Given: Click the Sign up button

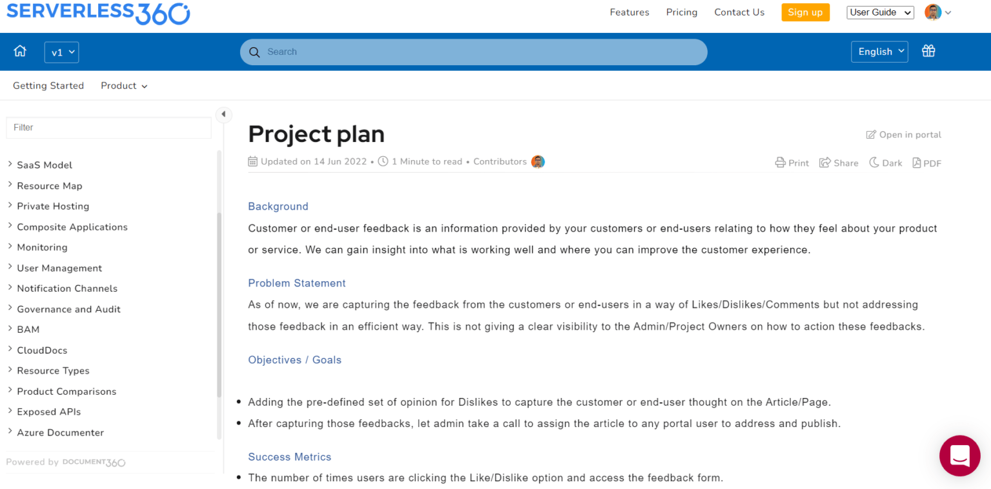Looking at the screenshot, I should tap(805, 12).
